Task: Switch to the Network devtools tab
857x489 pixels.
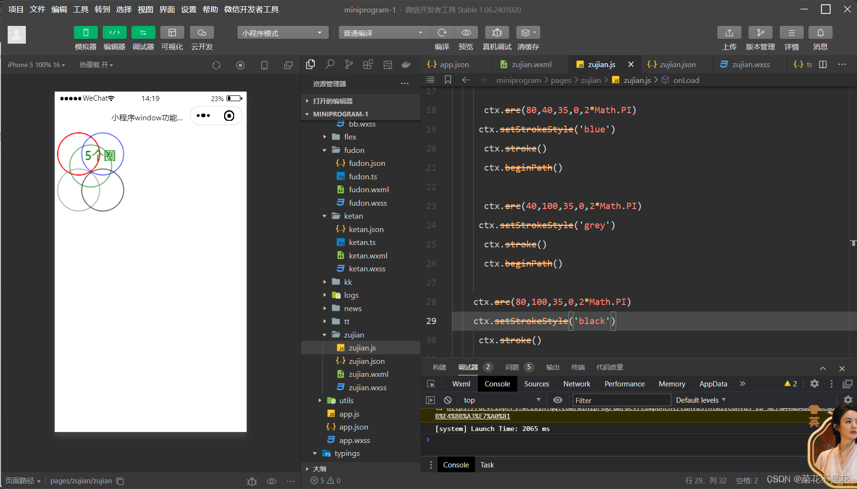Action: [x=577, y=384]
